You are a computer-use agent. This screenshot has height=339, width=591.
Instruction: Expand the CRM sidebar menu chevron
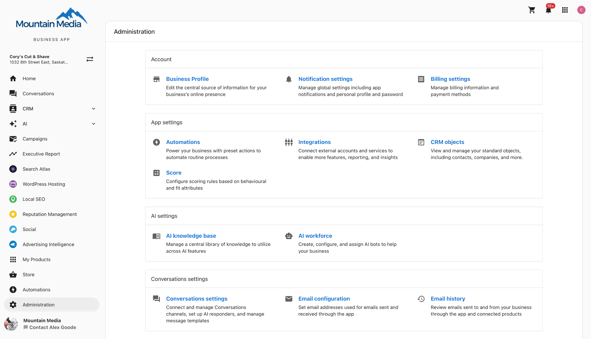click(x=93, y=109)
